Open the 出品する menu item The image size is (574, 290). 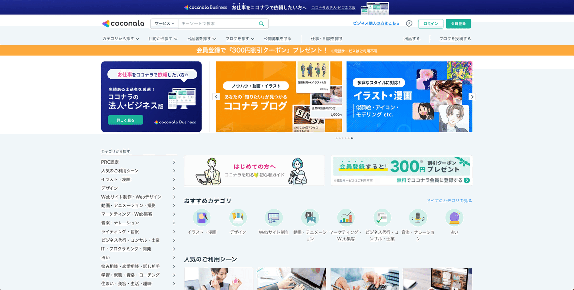pyautogui.click(x=412, y=39)
